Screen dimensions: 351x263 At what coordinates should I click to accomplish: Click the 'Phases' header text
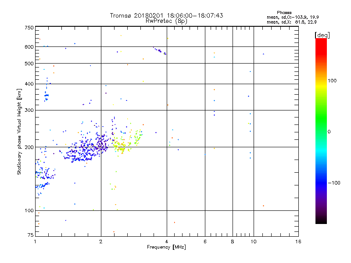click(284, 13)
